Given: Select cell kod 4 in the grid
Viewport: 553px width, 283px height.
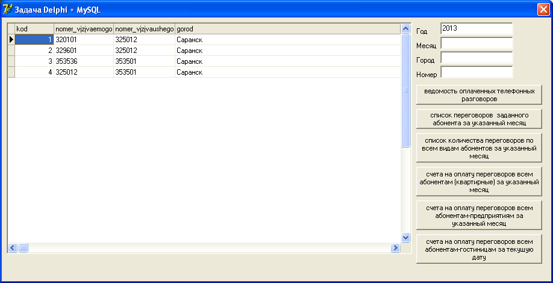Looking at the screenshot, I should [34, 72].
